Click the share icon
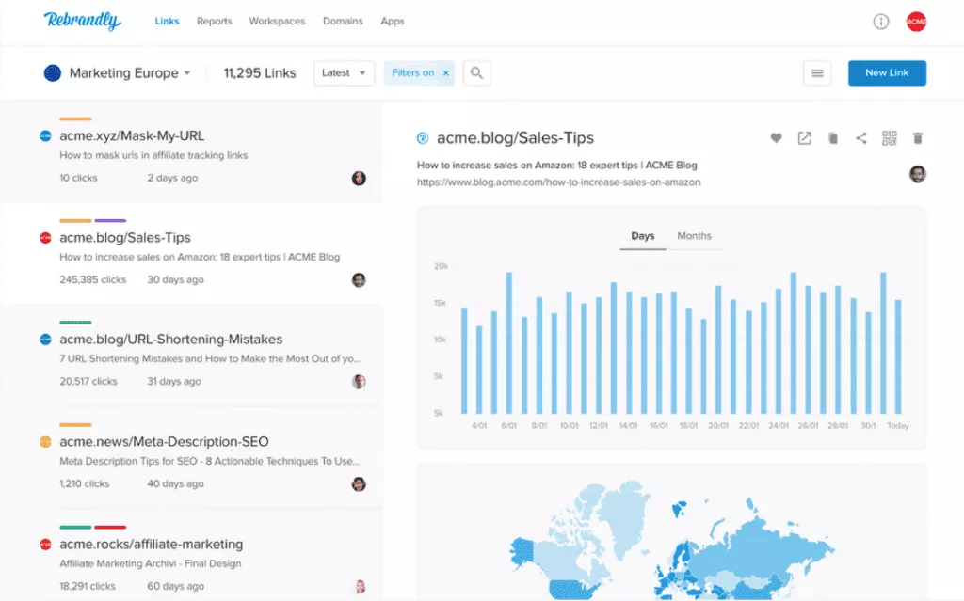964x601 pixels. coord(860,138)
